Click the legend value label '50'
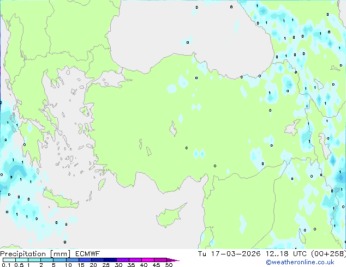 coord(169,265)
